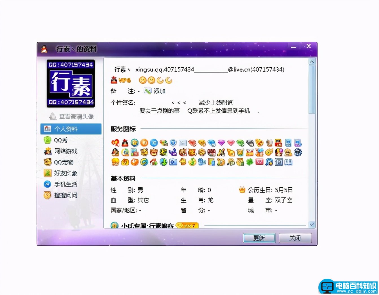Click the orange 幻 game icon

coord(125,162)
